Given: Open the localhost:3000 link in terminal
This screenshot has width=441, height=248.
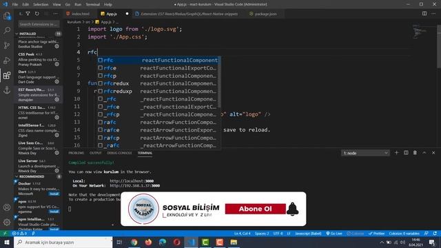Looking at the screenshot, I should (x=132, y=181).
